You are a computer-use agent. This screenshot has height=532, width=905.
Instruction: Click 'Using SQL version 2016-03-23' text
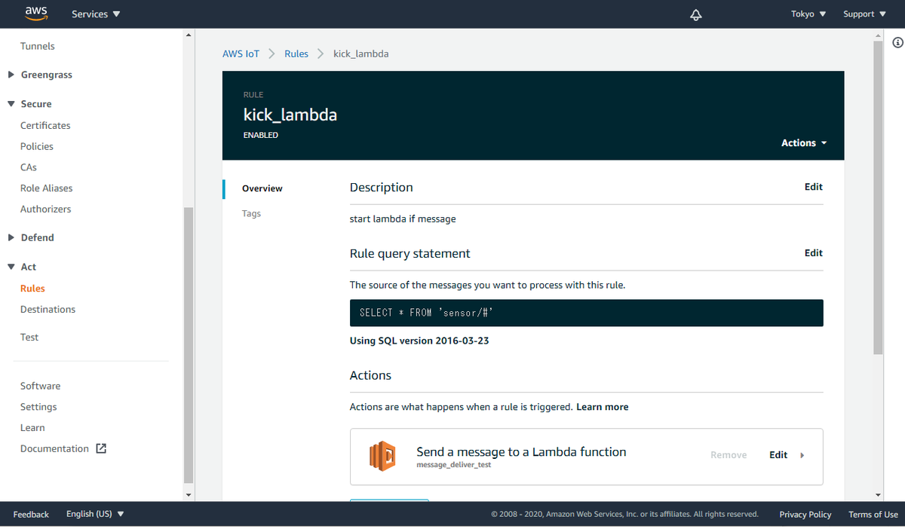419,341
